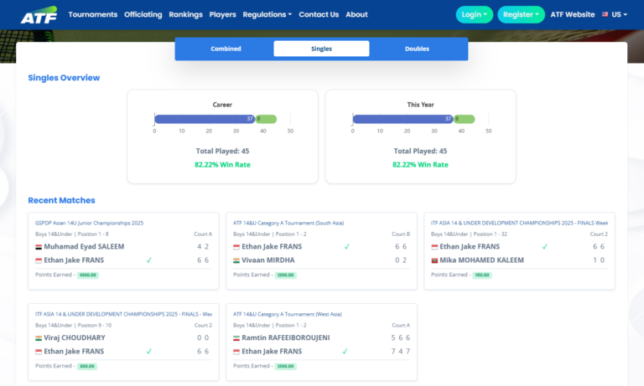The height and width of the screenshot is (386, 644).
Task: Go to Officiating page
Action: (143, 14)
